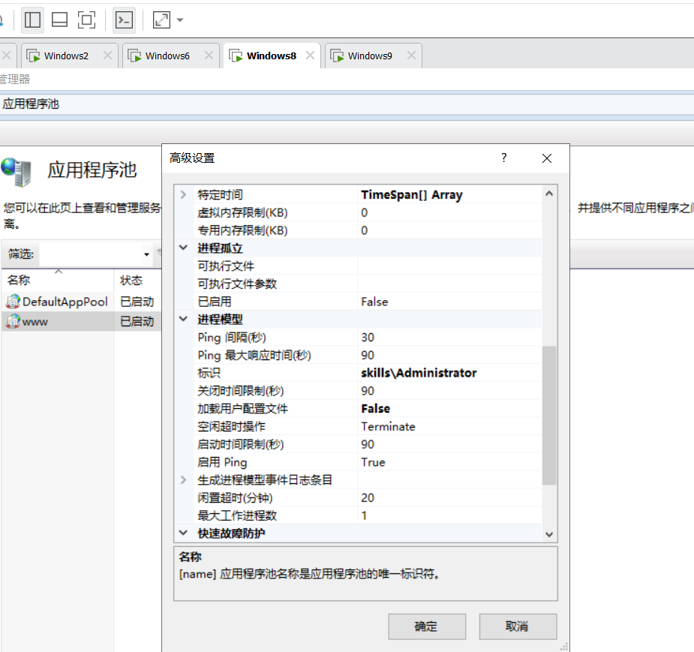Expand 生成进程模型事件日志条目 row

click(184, 480)
